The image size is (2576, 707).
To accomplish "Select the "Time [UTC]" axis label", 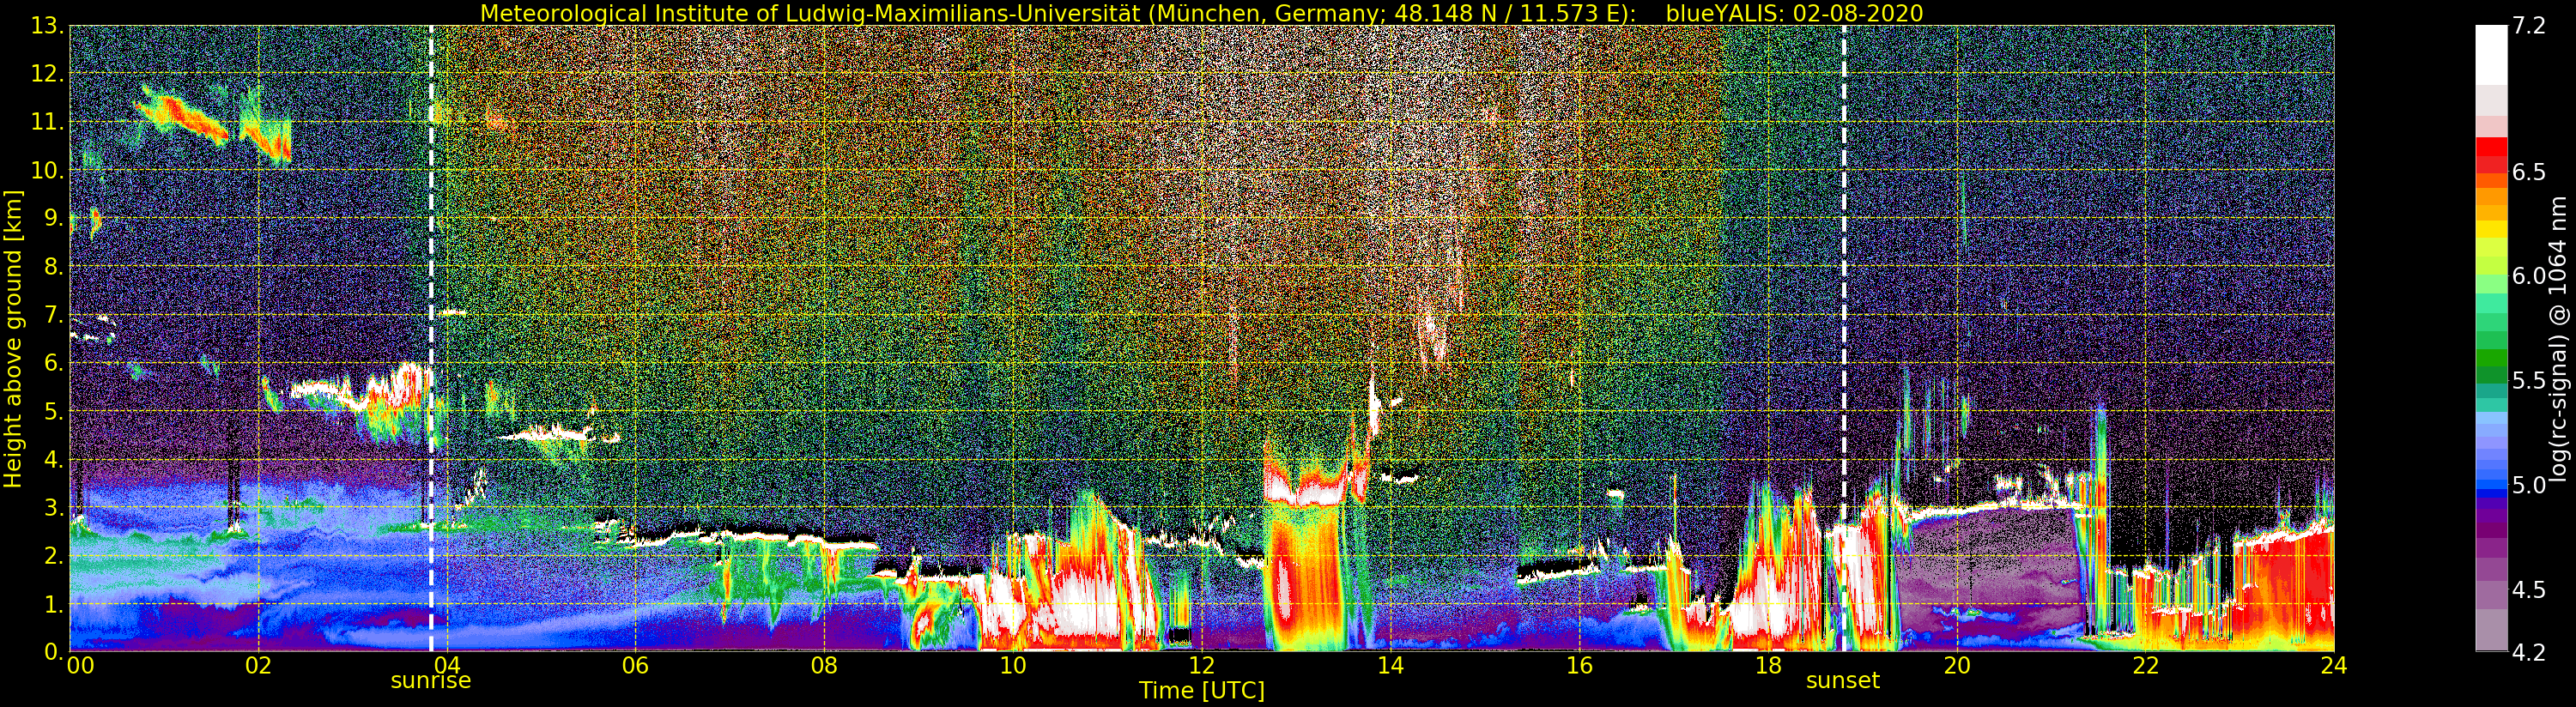I will pos(1202,691).
